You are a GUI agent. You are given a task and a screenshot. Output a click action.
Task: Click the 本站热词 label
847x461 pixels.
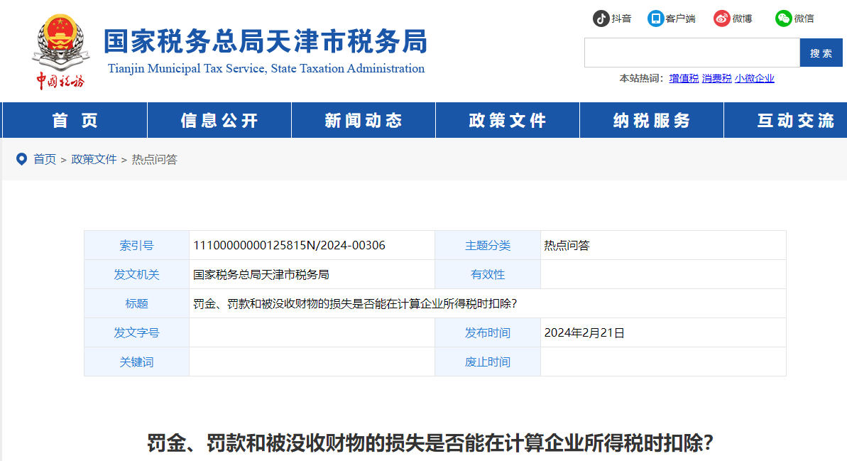[x=641, y=78]
